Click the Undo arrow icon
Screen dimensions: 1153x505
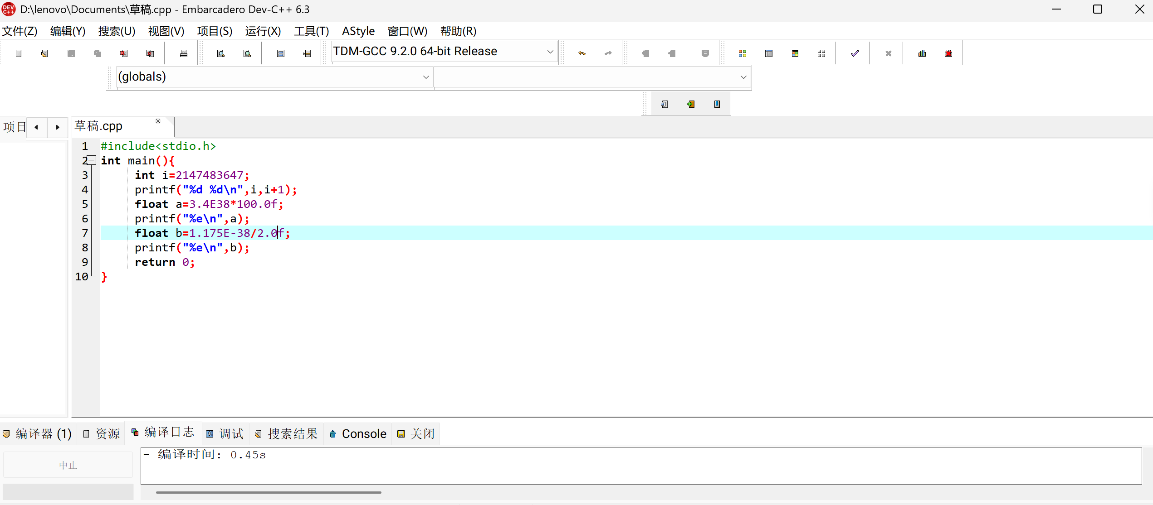pyautogui.click(x=582, y=53)
